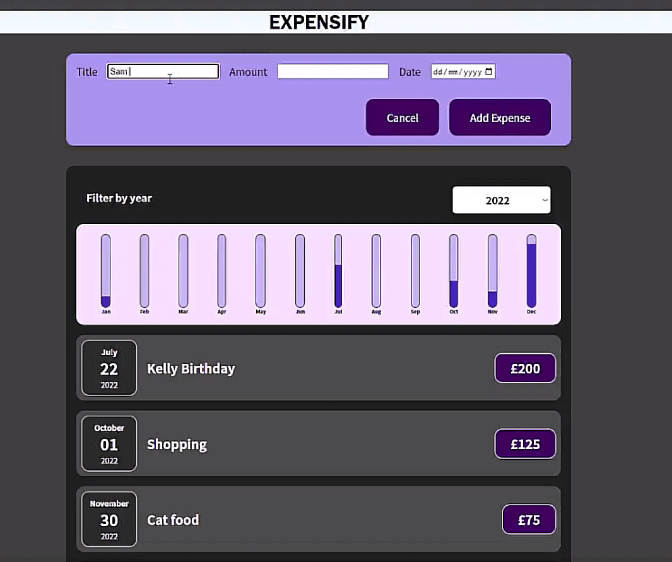Select the Cat food expense entry

click(x=318, y=520)
